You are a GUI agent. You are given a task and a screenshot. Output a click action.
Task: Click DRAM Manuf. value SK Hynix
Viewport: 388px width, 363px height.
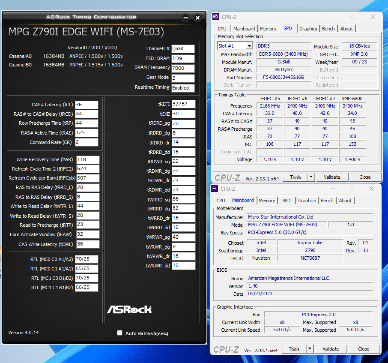(x=284, y=69)
